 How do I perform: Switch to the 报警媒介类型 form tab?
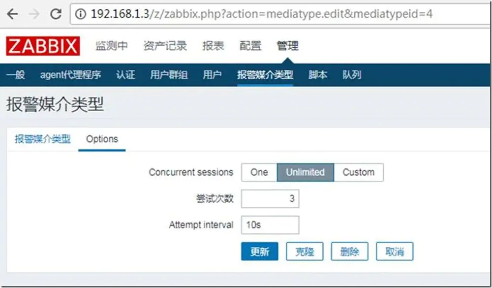point(42,139)
